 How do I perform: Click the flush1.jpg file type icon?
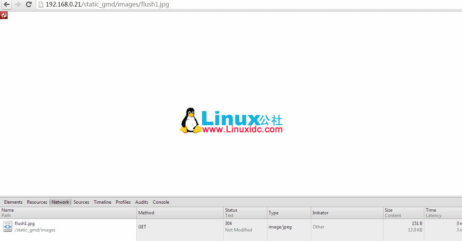(8, 227)
